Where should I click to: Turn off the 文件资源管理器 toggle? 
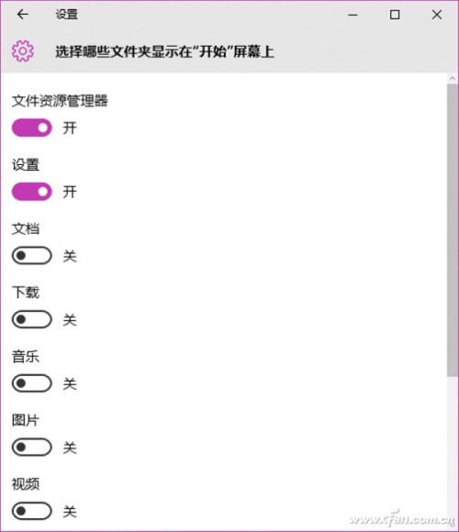tap(32, 127)
